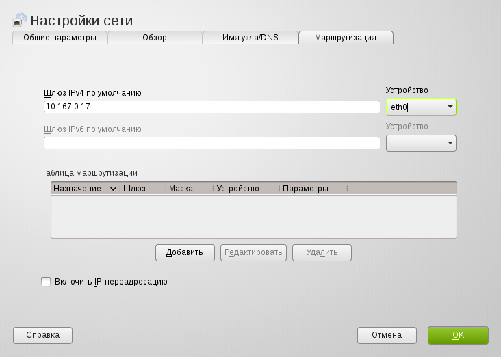Viewport: 501px width, 357px height.
Task: Confirm settings with the green OK button
Action: [x=458, y=335]
